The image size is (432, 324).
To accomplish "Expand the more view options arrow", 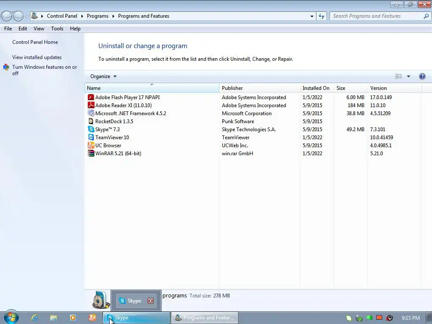I will 408,76.
